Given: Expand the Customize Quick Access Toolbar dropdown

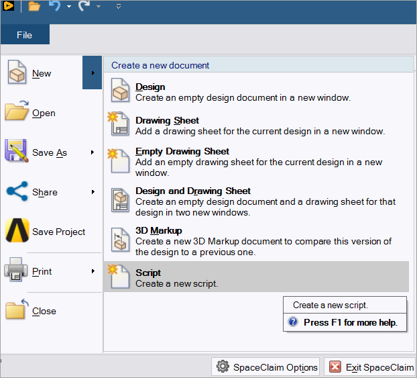Looking at the screenshot, I should click(x=119, y=7).
